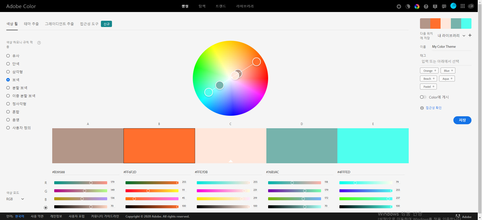Open the 라이브러리 menu
This screenshot has width=482, height=220.
tap(245, 6)
